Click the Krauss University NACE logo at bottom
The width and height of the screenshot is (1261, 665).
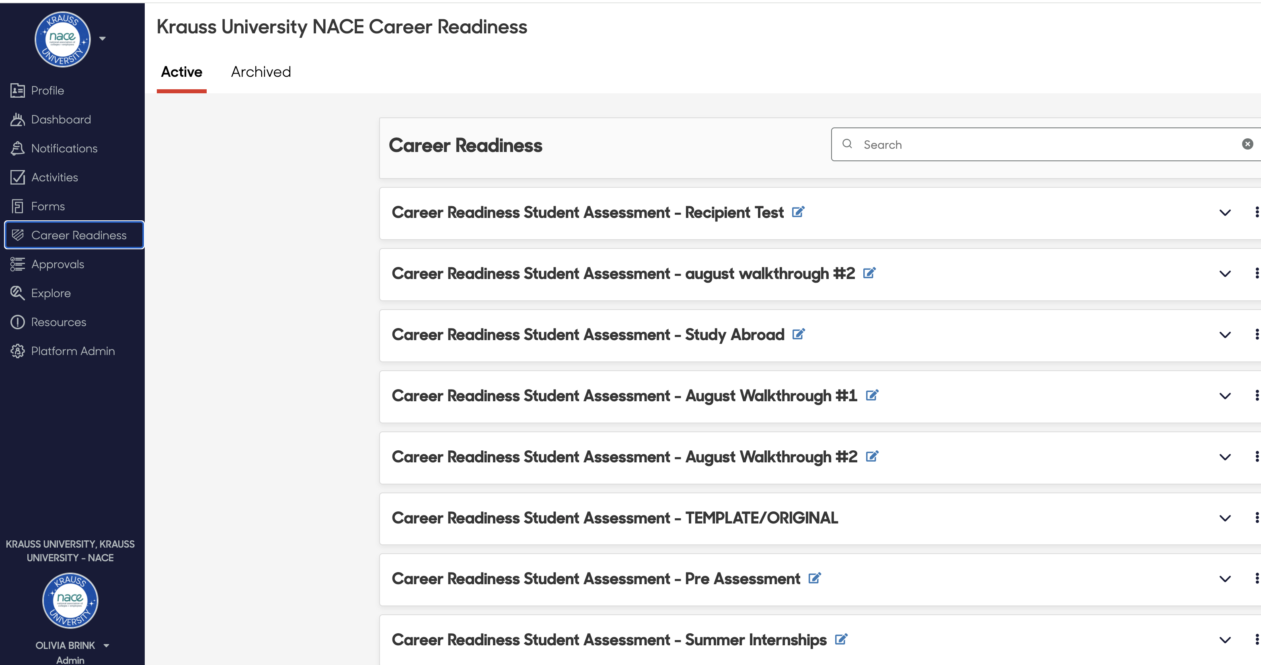70,600
